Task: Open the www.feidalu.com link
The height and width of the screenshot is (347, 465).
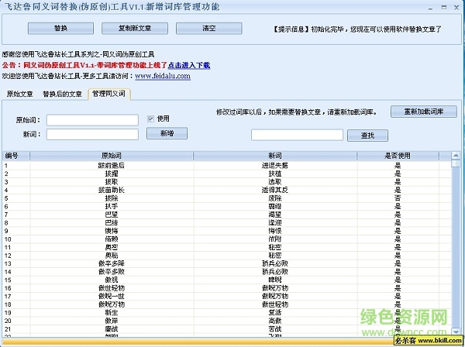Action: (x=163, y=76)
